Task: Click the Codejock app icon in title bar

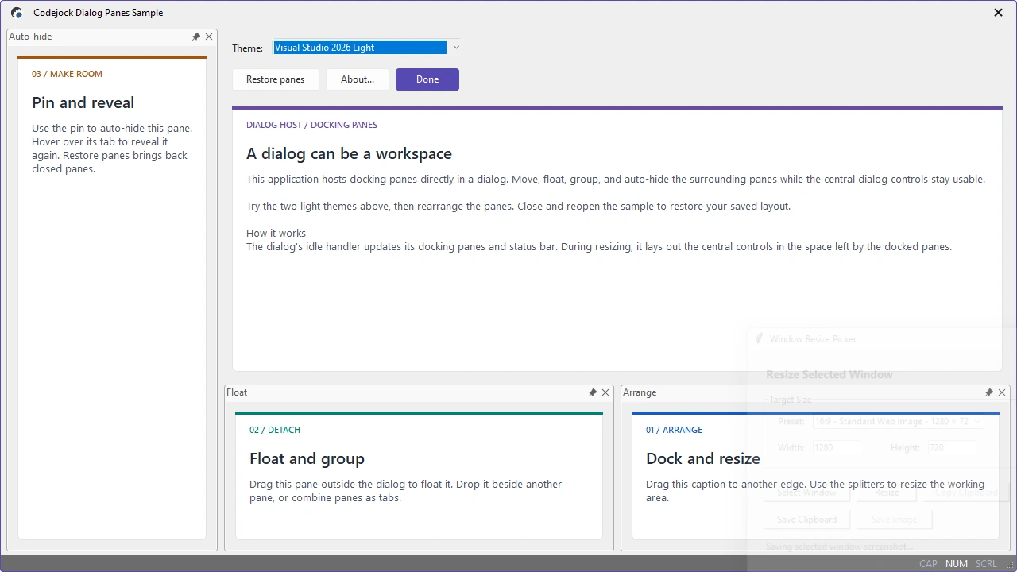Action: click(x=17, y=13)
